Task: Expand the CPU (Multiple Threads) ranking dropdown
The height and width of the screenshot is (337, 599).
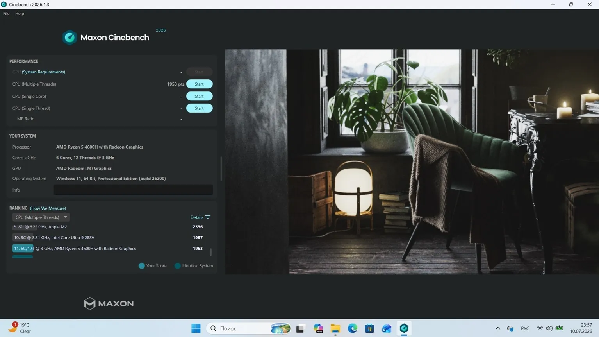Action: [x=41, y=217]
